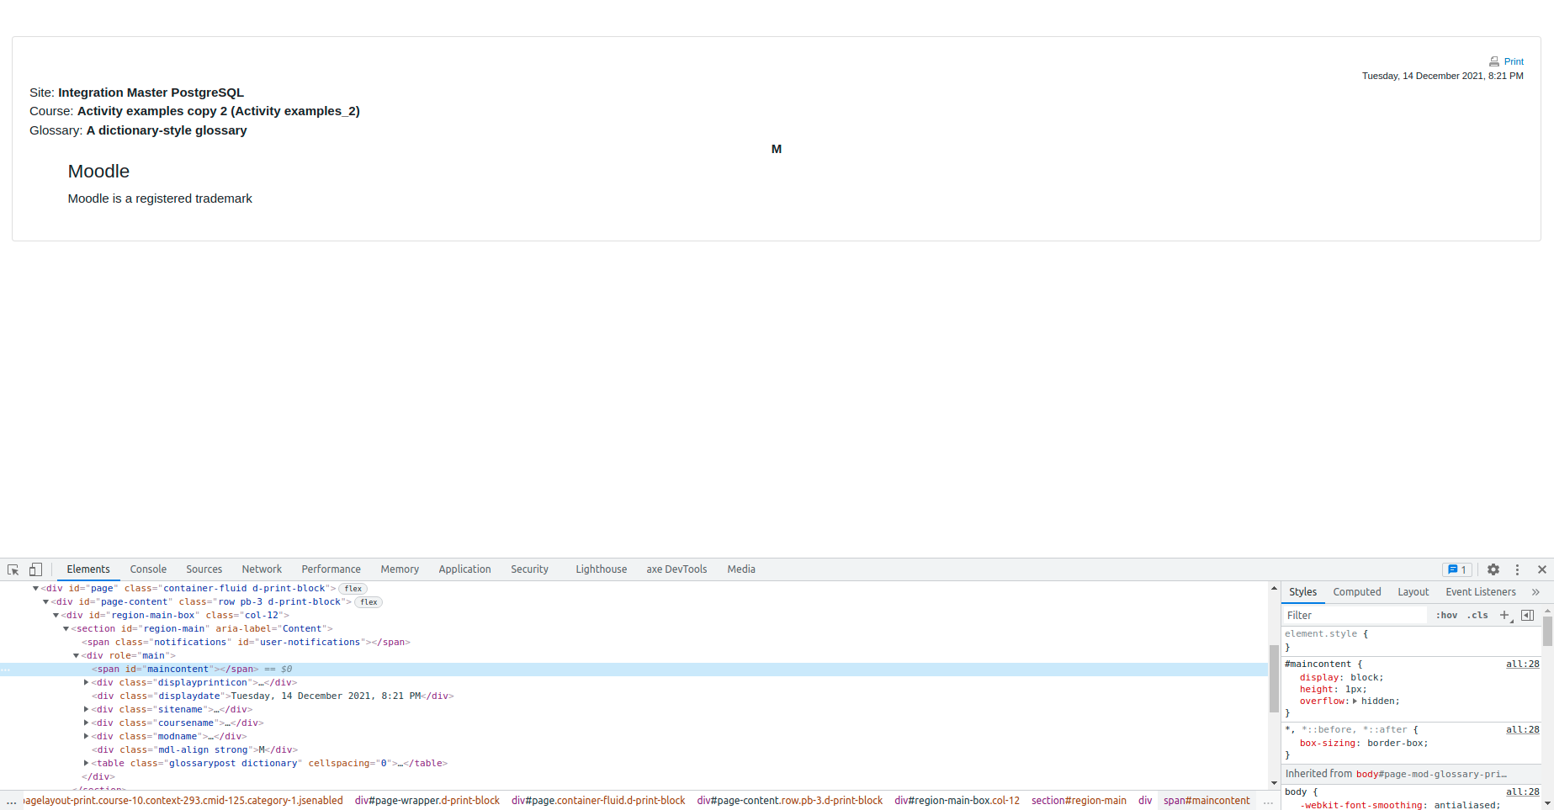This screenshot has width=1554, height=810.
Task: Click the flex badge on div#page
Action: 353,589
